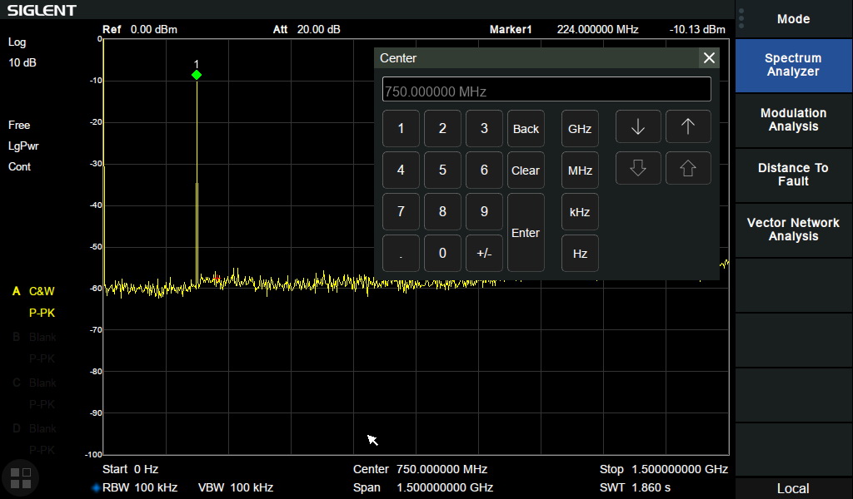The image size is (853, 499).
Task: Choose Vector Network Analysis mode
Action: 793,230
